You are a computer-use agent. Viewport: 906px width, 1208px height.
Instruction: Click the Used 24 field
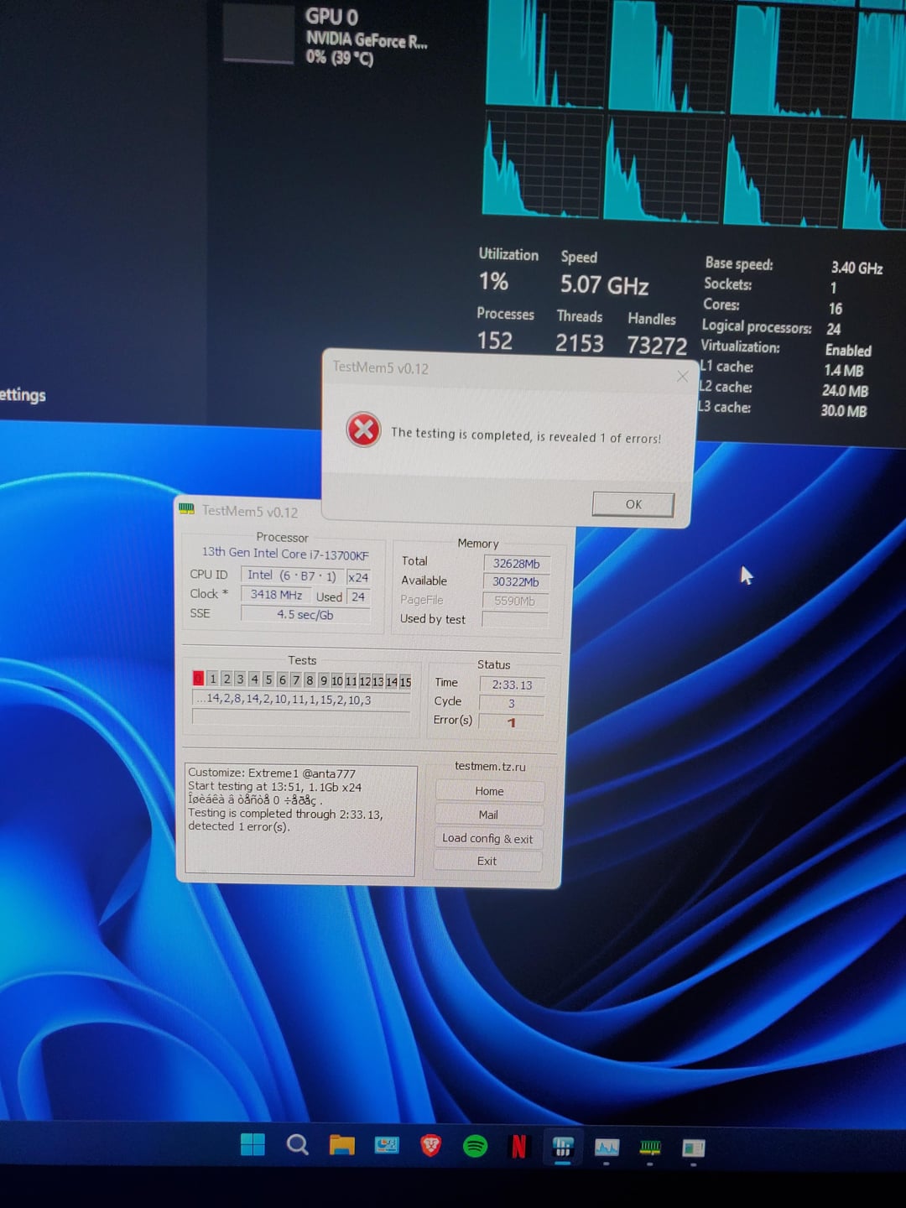pos(358,596)
